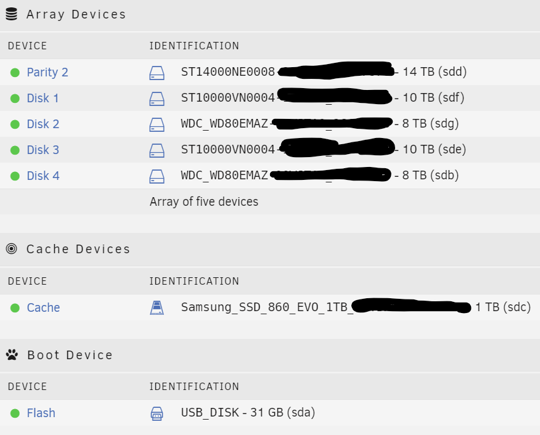Screen dimensions: 540x435
Task: Click the Disk 4 hard drive icon
Action: (157, 176)
